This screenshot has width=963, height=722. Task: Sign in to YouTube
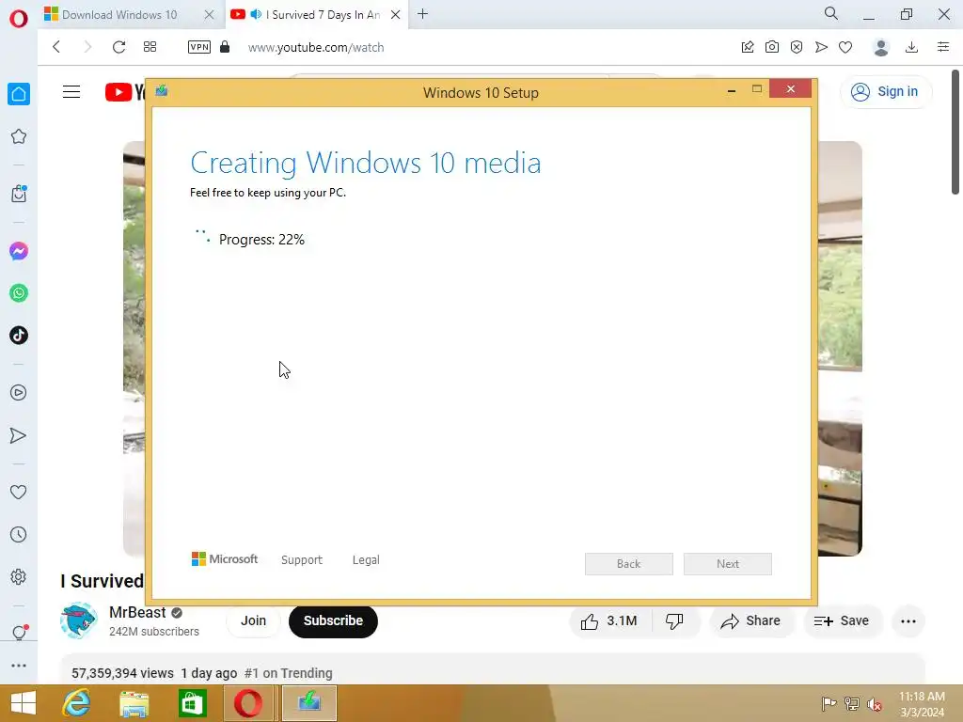(x=885, y=91)
